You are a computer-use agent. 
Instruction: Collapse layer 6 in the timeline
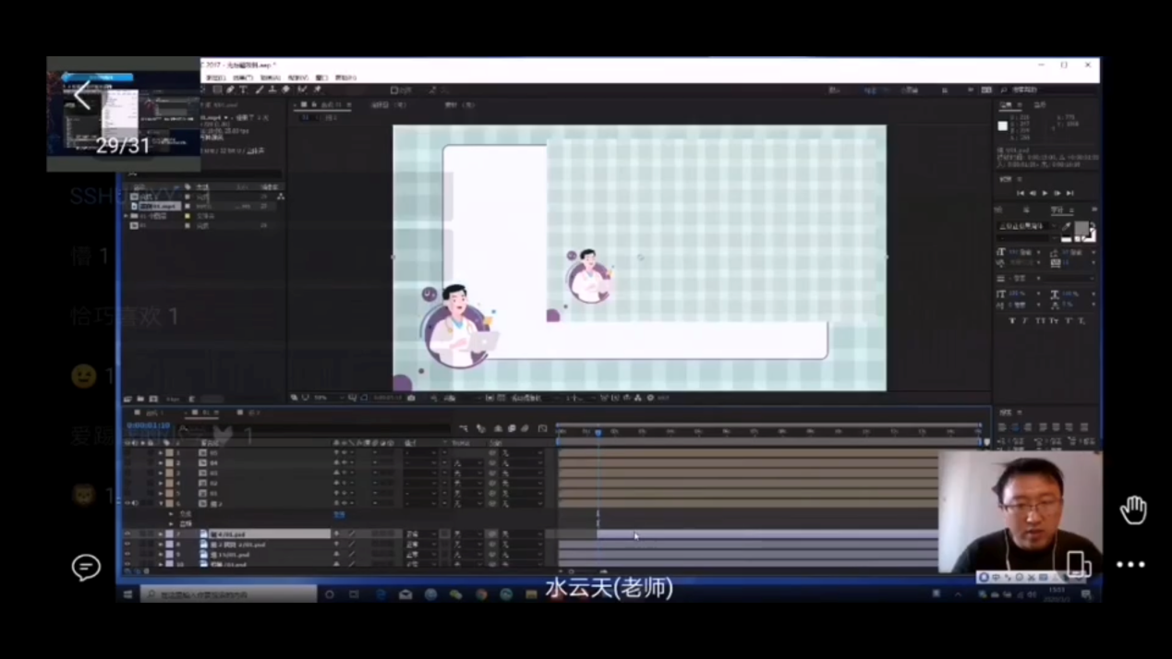point(161,504)
